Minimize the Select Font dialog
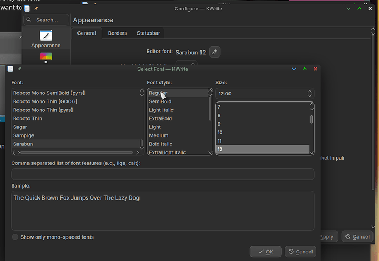The image size is (379, 261). point(294,69)
